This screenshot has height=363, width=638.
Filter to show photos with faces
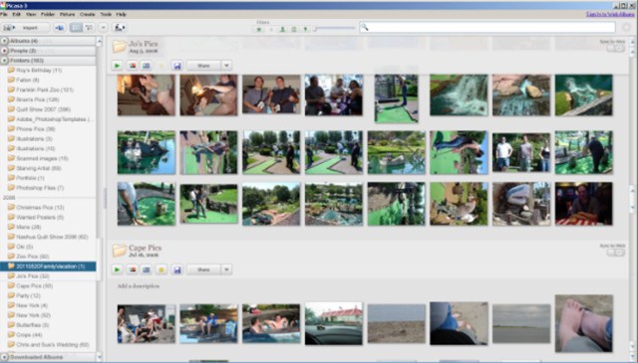pyautogui.click(x=282, y=29)
